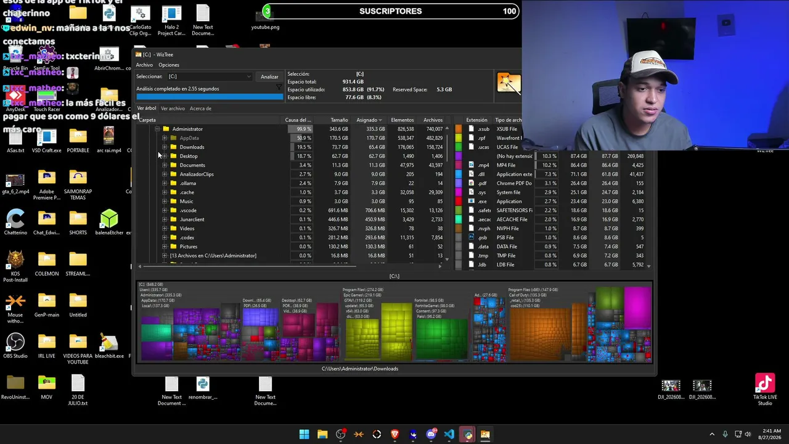The image size is (789, 444).
Task: Sort by the Extensión column header
Action: [476, 120]
